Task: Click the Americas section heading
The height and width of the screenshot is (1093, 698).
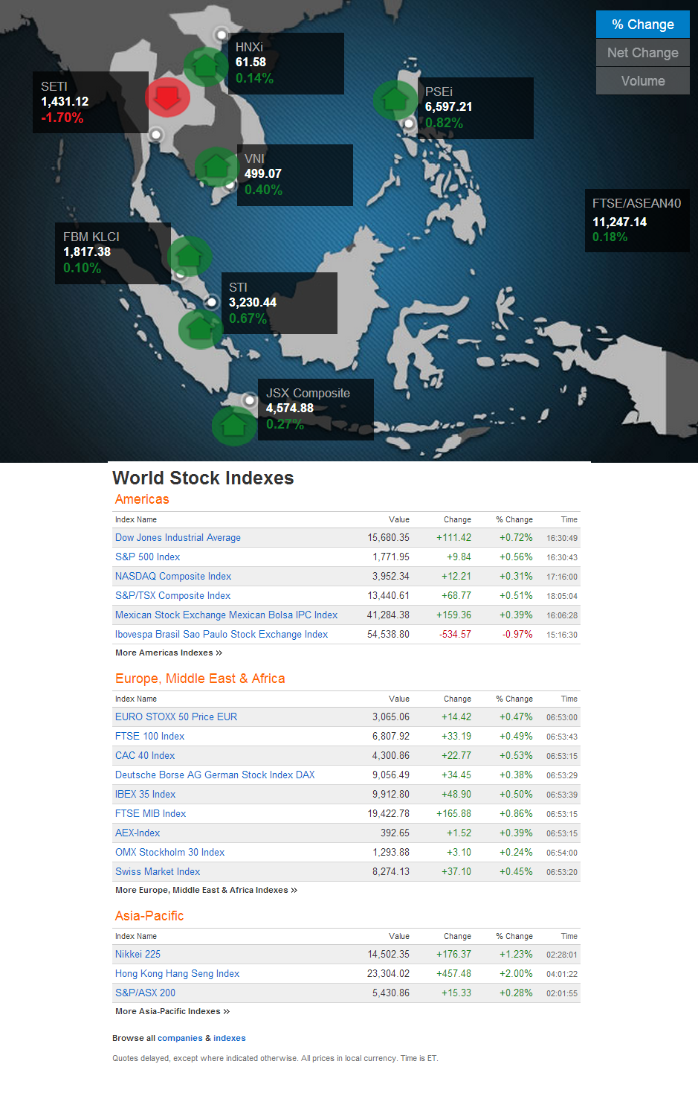Action: click(x=142, y=499)
